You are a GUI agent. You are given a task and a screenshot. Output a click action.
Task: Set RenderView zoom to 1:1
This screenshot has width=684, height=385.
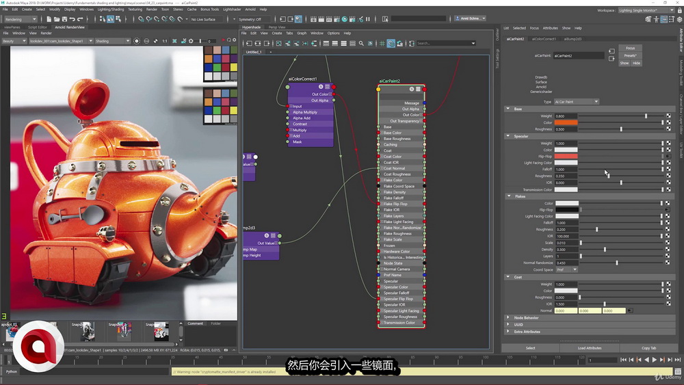(164, 41)
